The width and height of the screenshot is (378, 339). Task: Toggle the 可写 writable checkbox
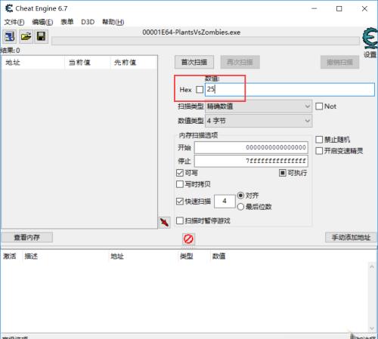tap(180, 173)
